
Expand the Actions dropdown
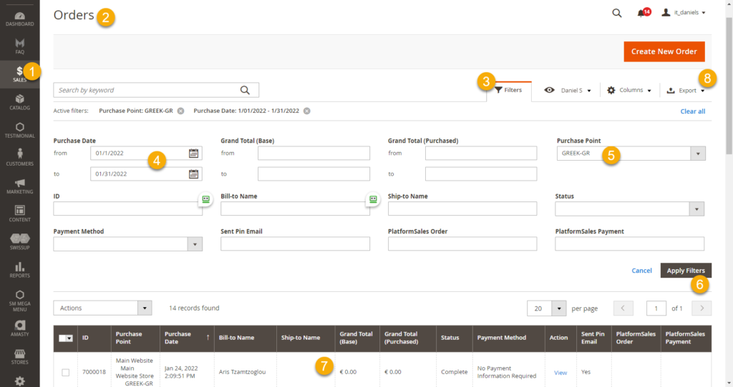pos(102,308)
